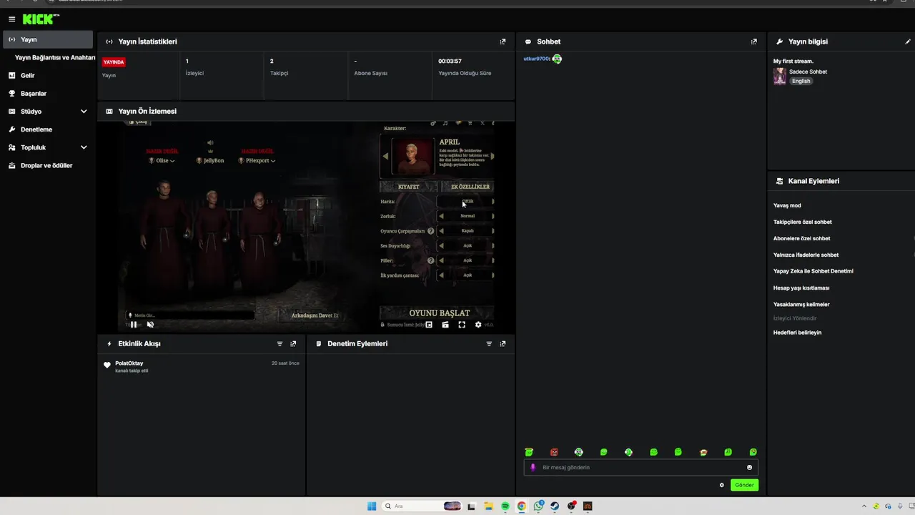Send the chat message with Gönder
The image size is (915, 515).
pos(744,485)
